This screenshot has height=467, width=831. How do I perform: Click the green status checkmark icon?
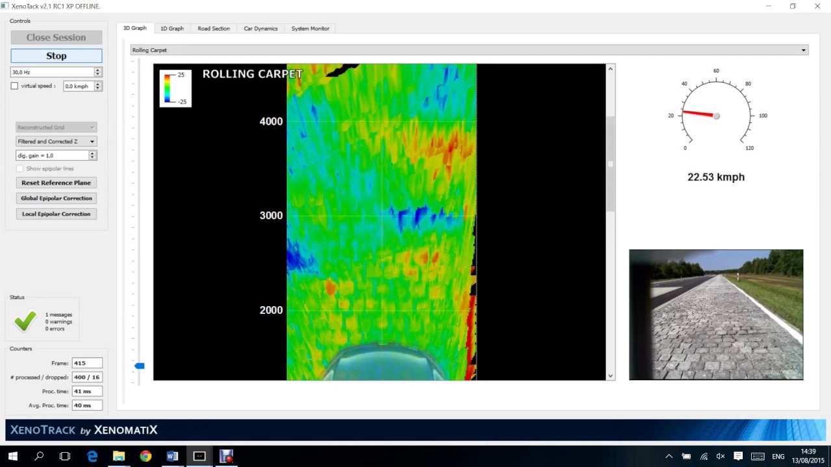(25, 321)
